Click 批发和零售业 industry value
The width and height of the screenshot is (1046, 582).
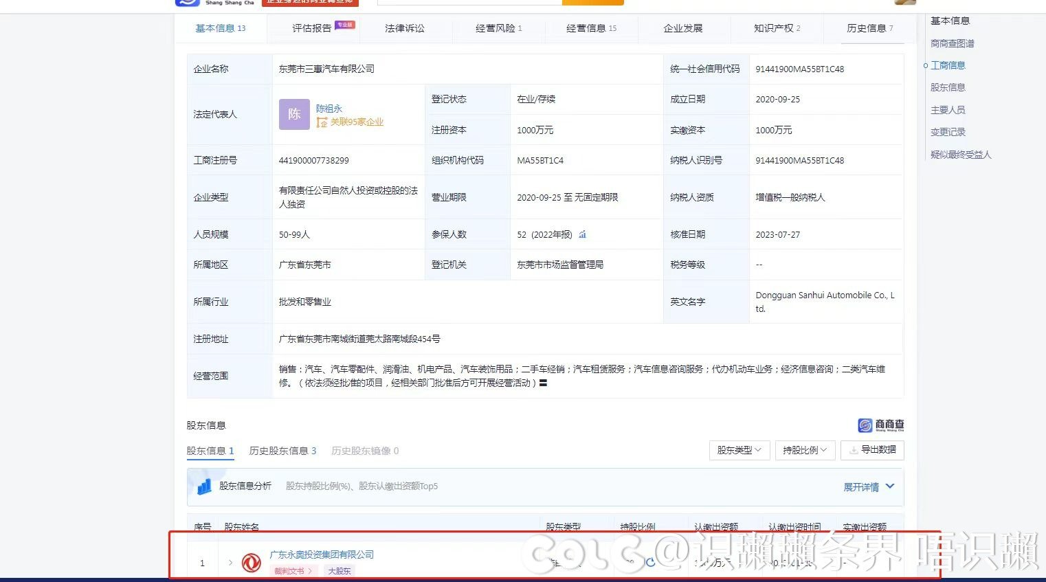pos(304,302)
